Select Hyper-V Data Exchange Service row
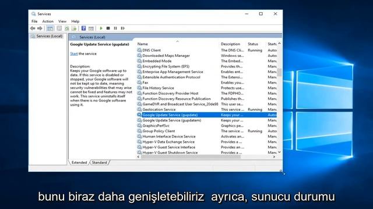This screenshot has width=373, height=209. pos(206,142)
